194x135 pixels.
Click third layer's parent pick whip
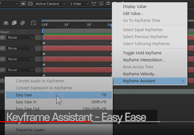(2, 59)
